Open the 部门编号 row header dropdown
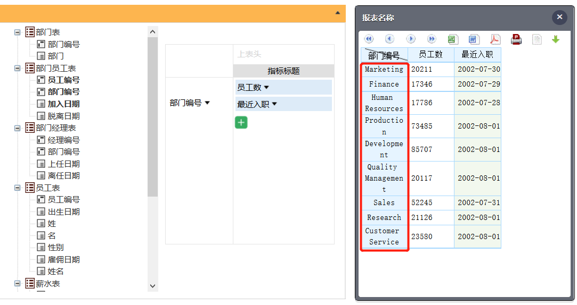Screen dimensions: 577x305 pos(207,103)
